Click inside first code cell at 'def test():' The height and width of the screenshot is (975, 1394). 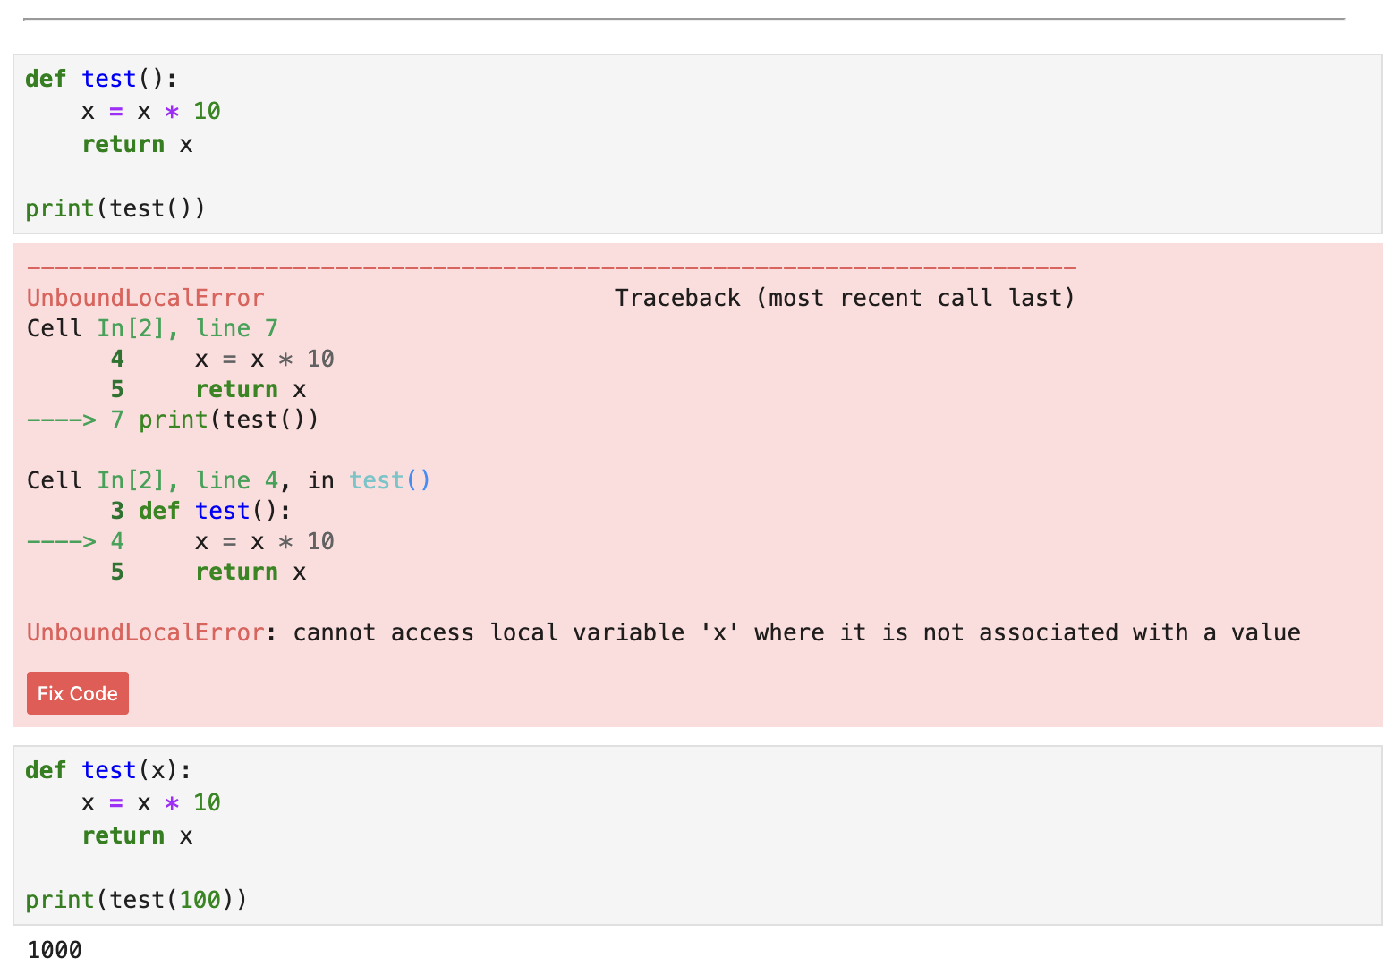click(101, 79)
